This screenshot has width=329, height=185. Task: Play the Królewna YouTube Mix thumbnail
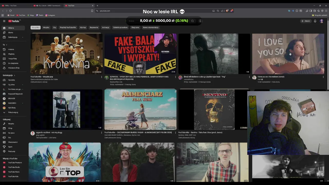pyautogui.click(x=67, y=54)
